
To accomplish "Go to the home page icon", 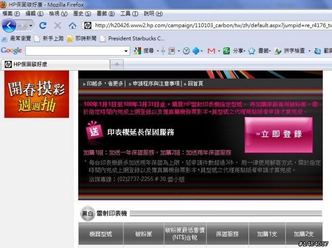I will (73, 25).
